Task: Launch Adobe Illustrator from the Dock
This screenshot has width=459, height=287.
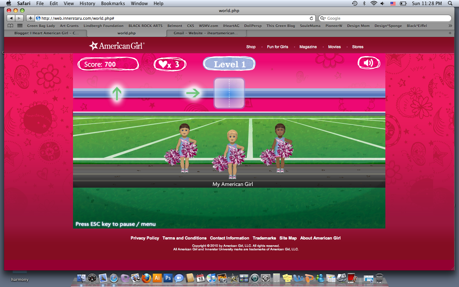Action: coord(157,278)
